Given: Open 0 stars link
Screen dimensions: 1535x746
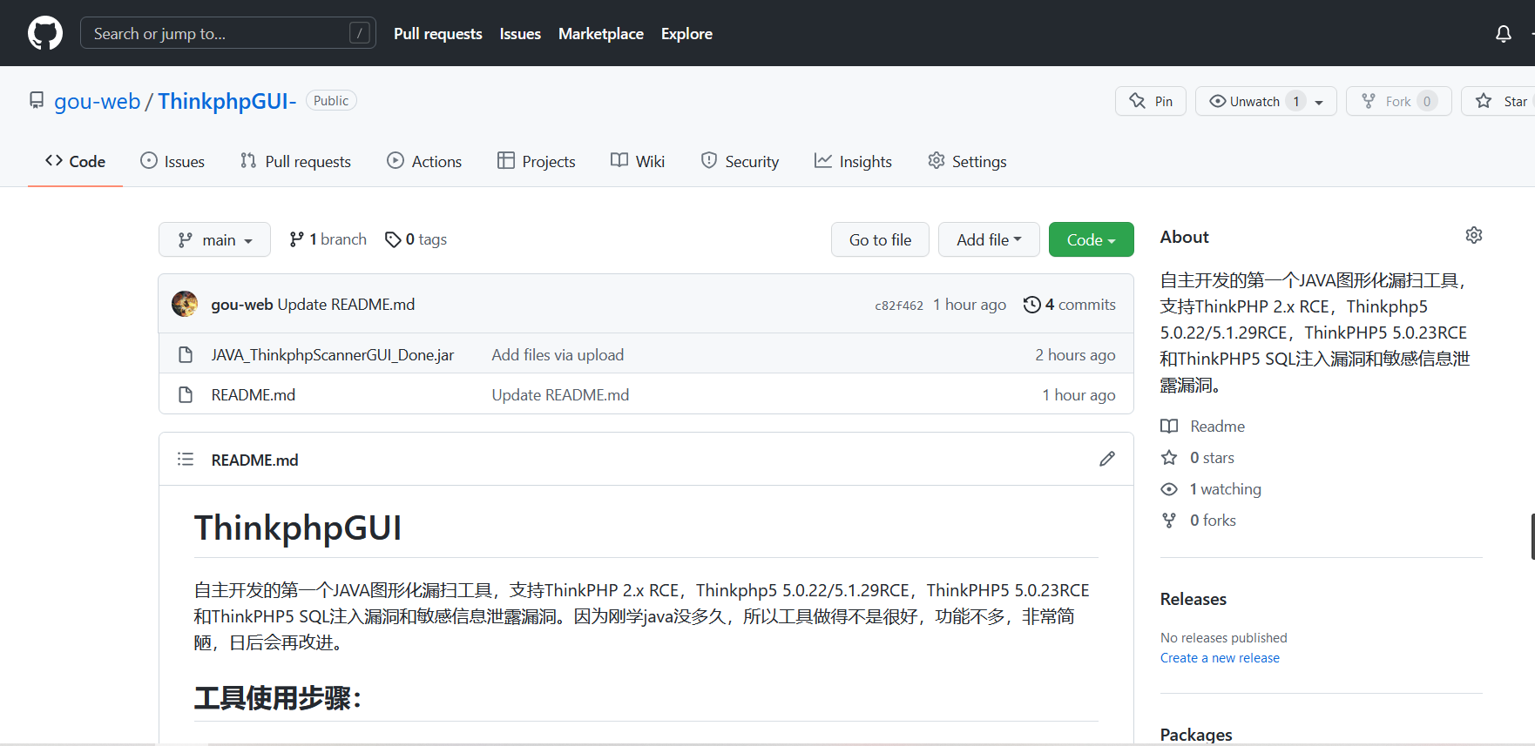Looking at the screenshot, I should [x=1212, y=457].
